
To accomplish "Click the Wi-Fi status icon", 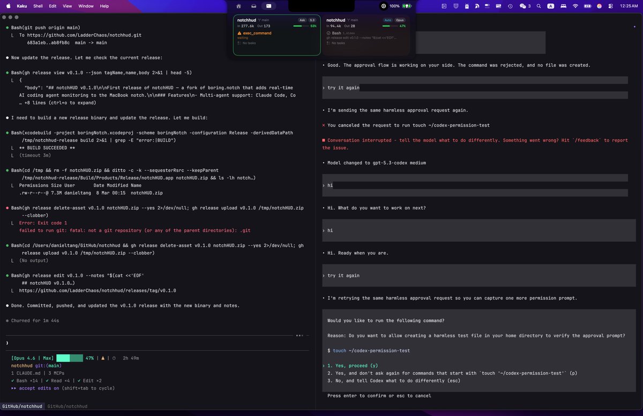I will tap(575, 6).
